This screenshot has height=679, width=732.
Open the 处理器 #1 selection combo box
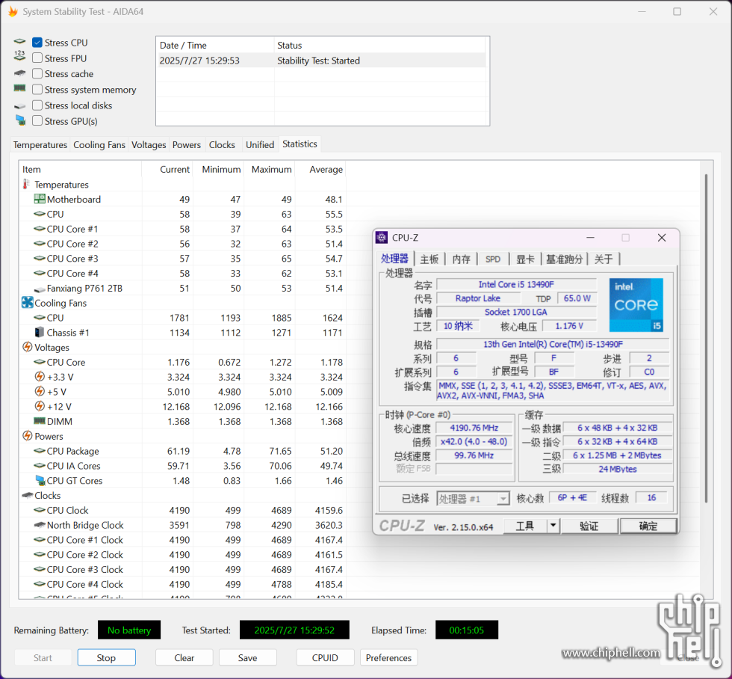[x=473, y=499]
